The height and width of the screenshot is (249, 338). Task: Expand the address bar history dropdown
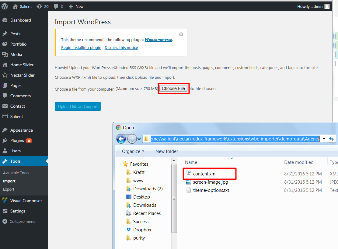[324, 139]
